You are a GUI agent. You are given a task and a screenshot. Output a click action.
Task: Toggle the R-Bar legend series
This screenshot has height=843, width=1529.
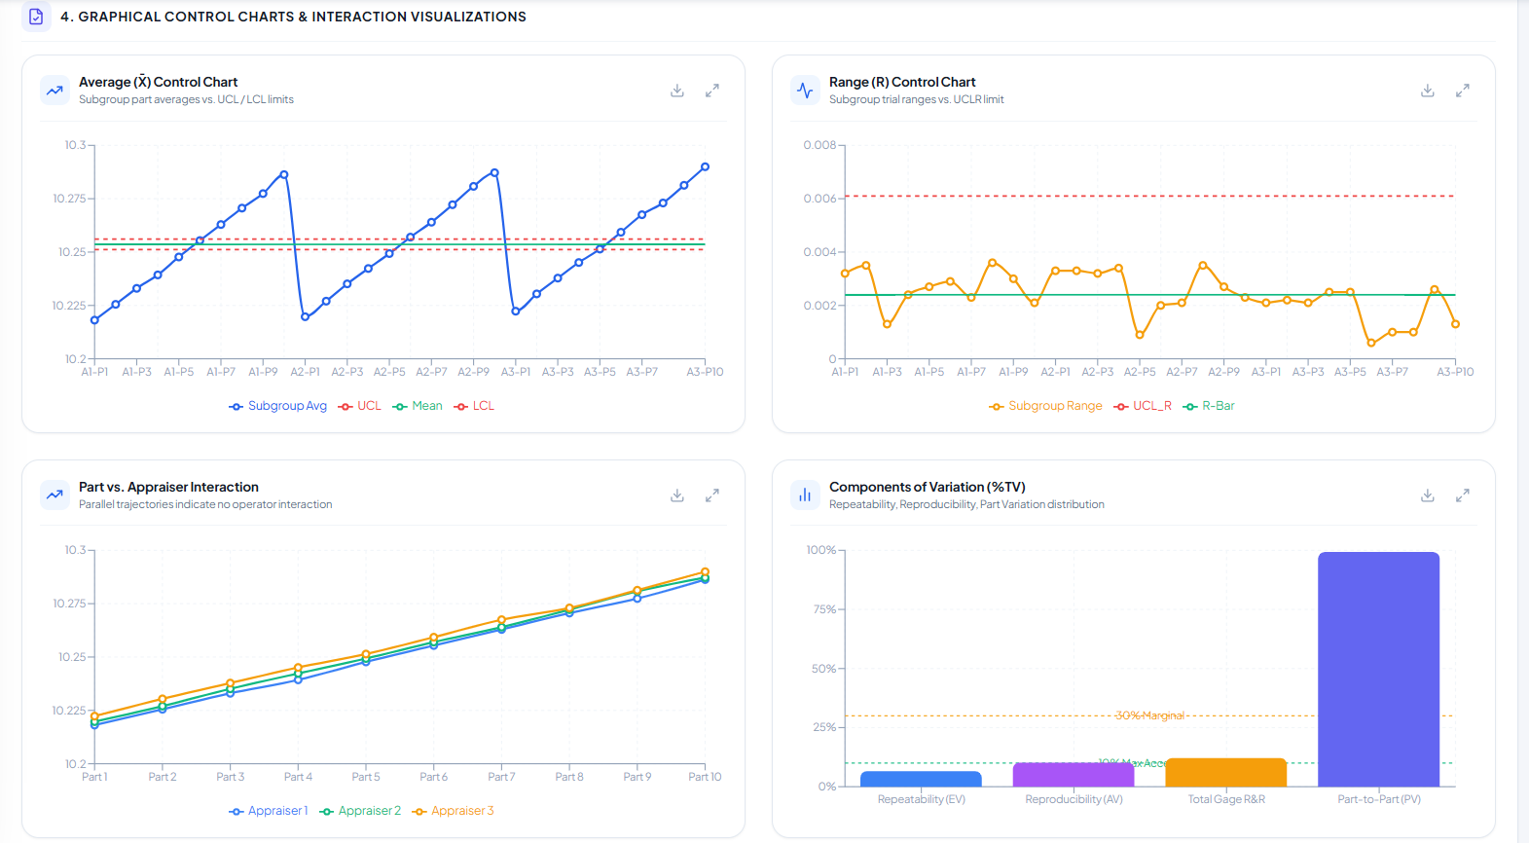tap(1209, 406)
